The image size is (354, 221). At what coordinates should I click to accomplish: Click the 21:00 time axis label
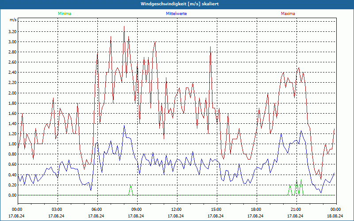[x=296, y=210]
